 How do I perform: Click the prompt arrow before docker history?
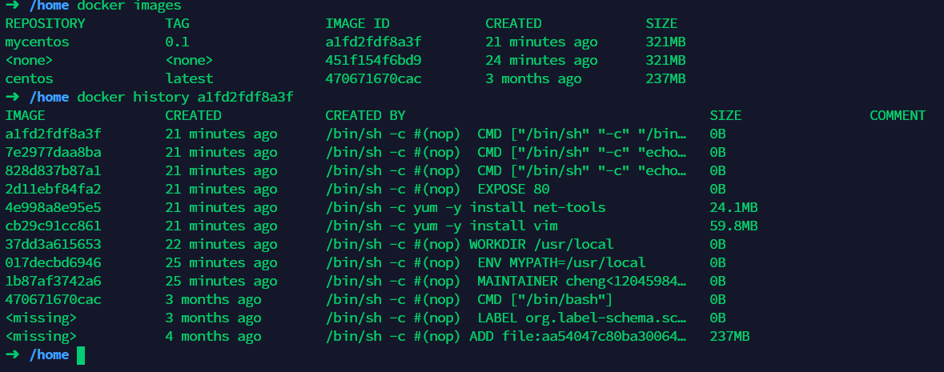click(12, 97)
